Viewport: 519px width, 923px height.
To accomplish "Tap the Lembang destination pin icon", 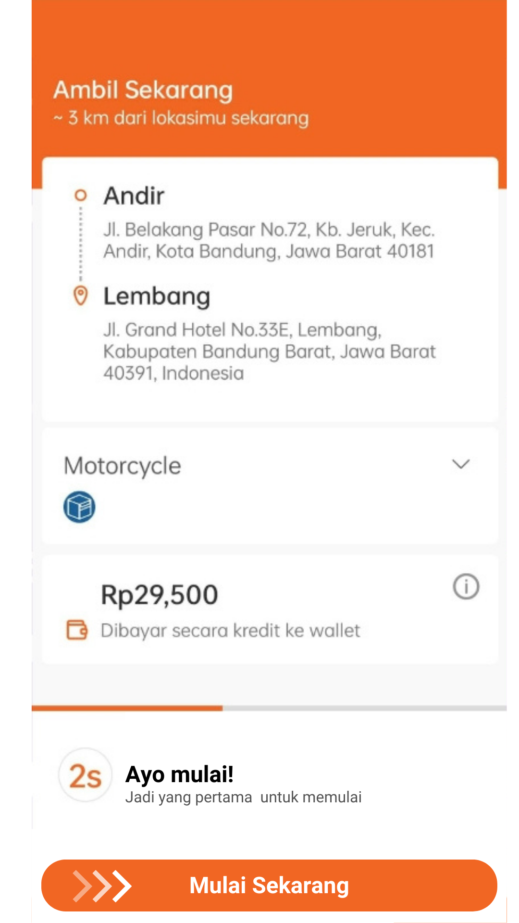I will point(81,296).
